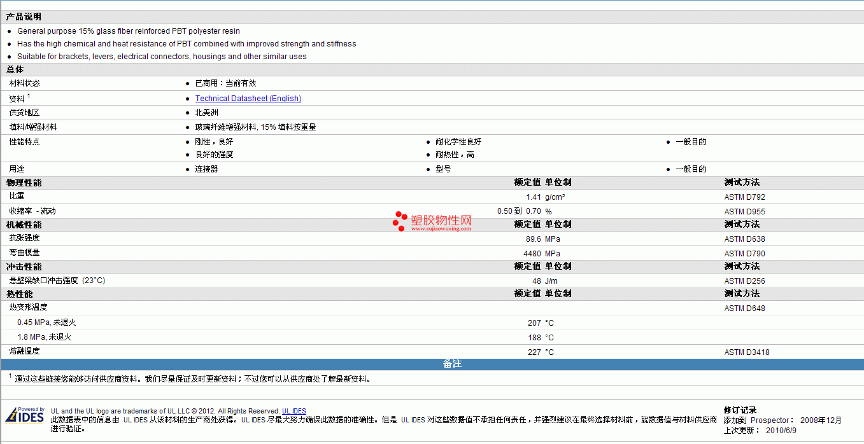Viewport: 864px width, 444px height.
Task: Click ASTM D256 test method
Action: point(745,281)
